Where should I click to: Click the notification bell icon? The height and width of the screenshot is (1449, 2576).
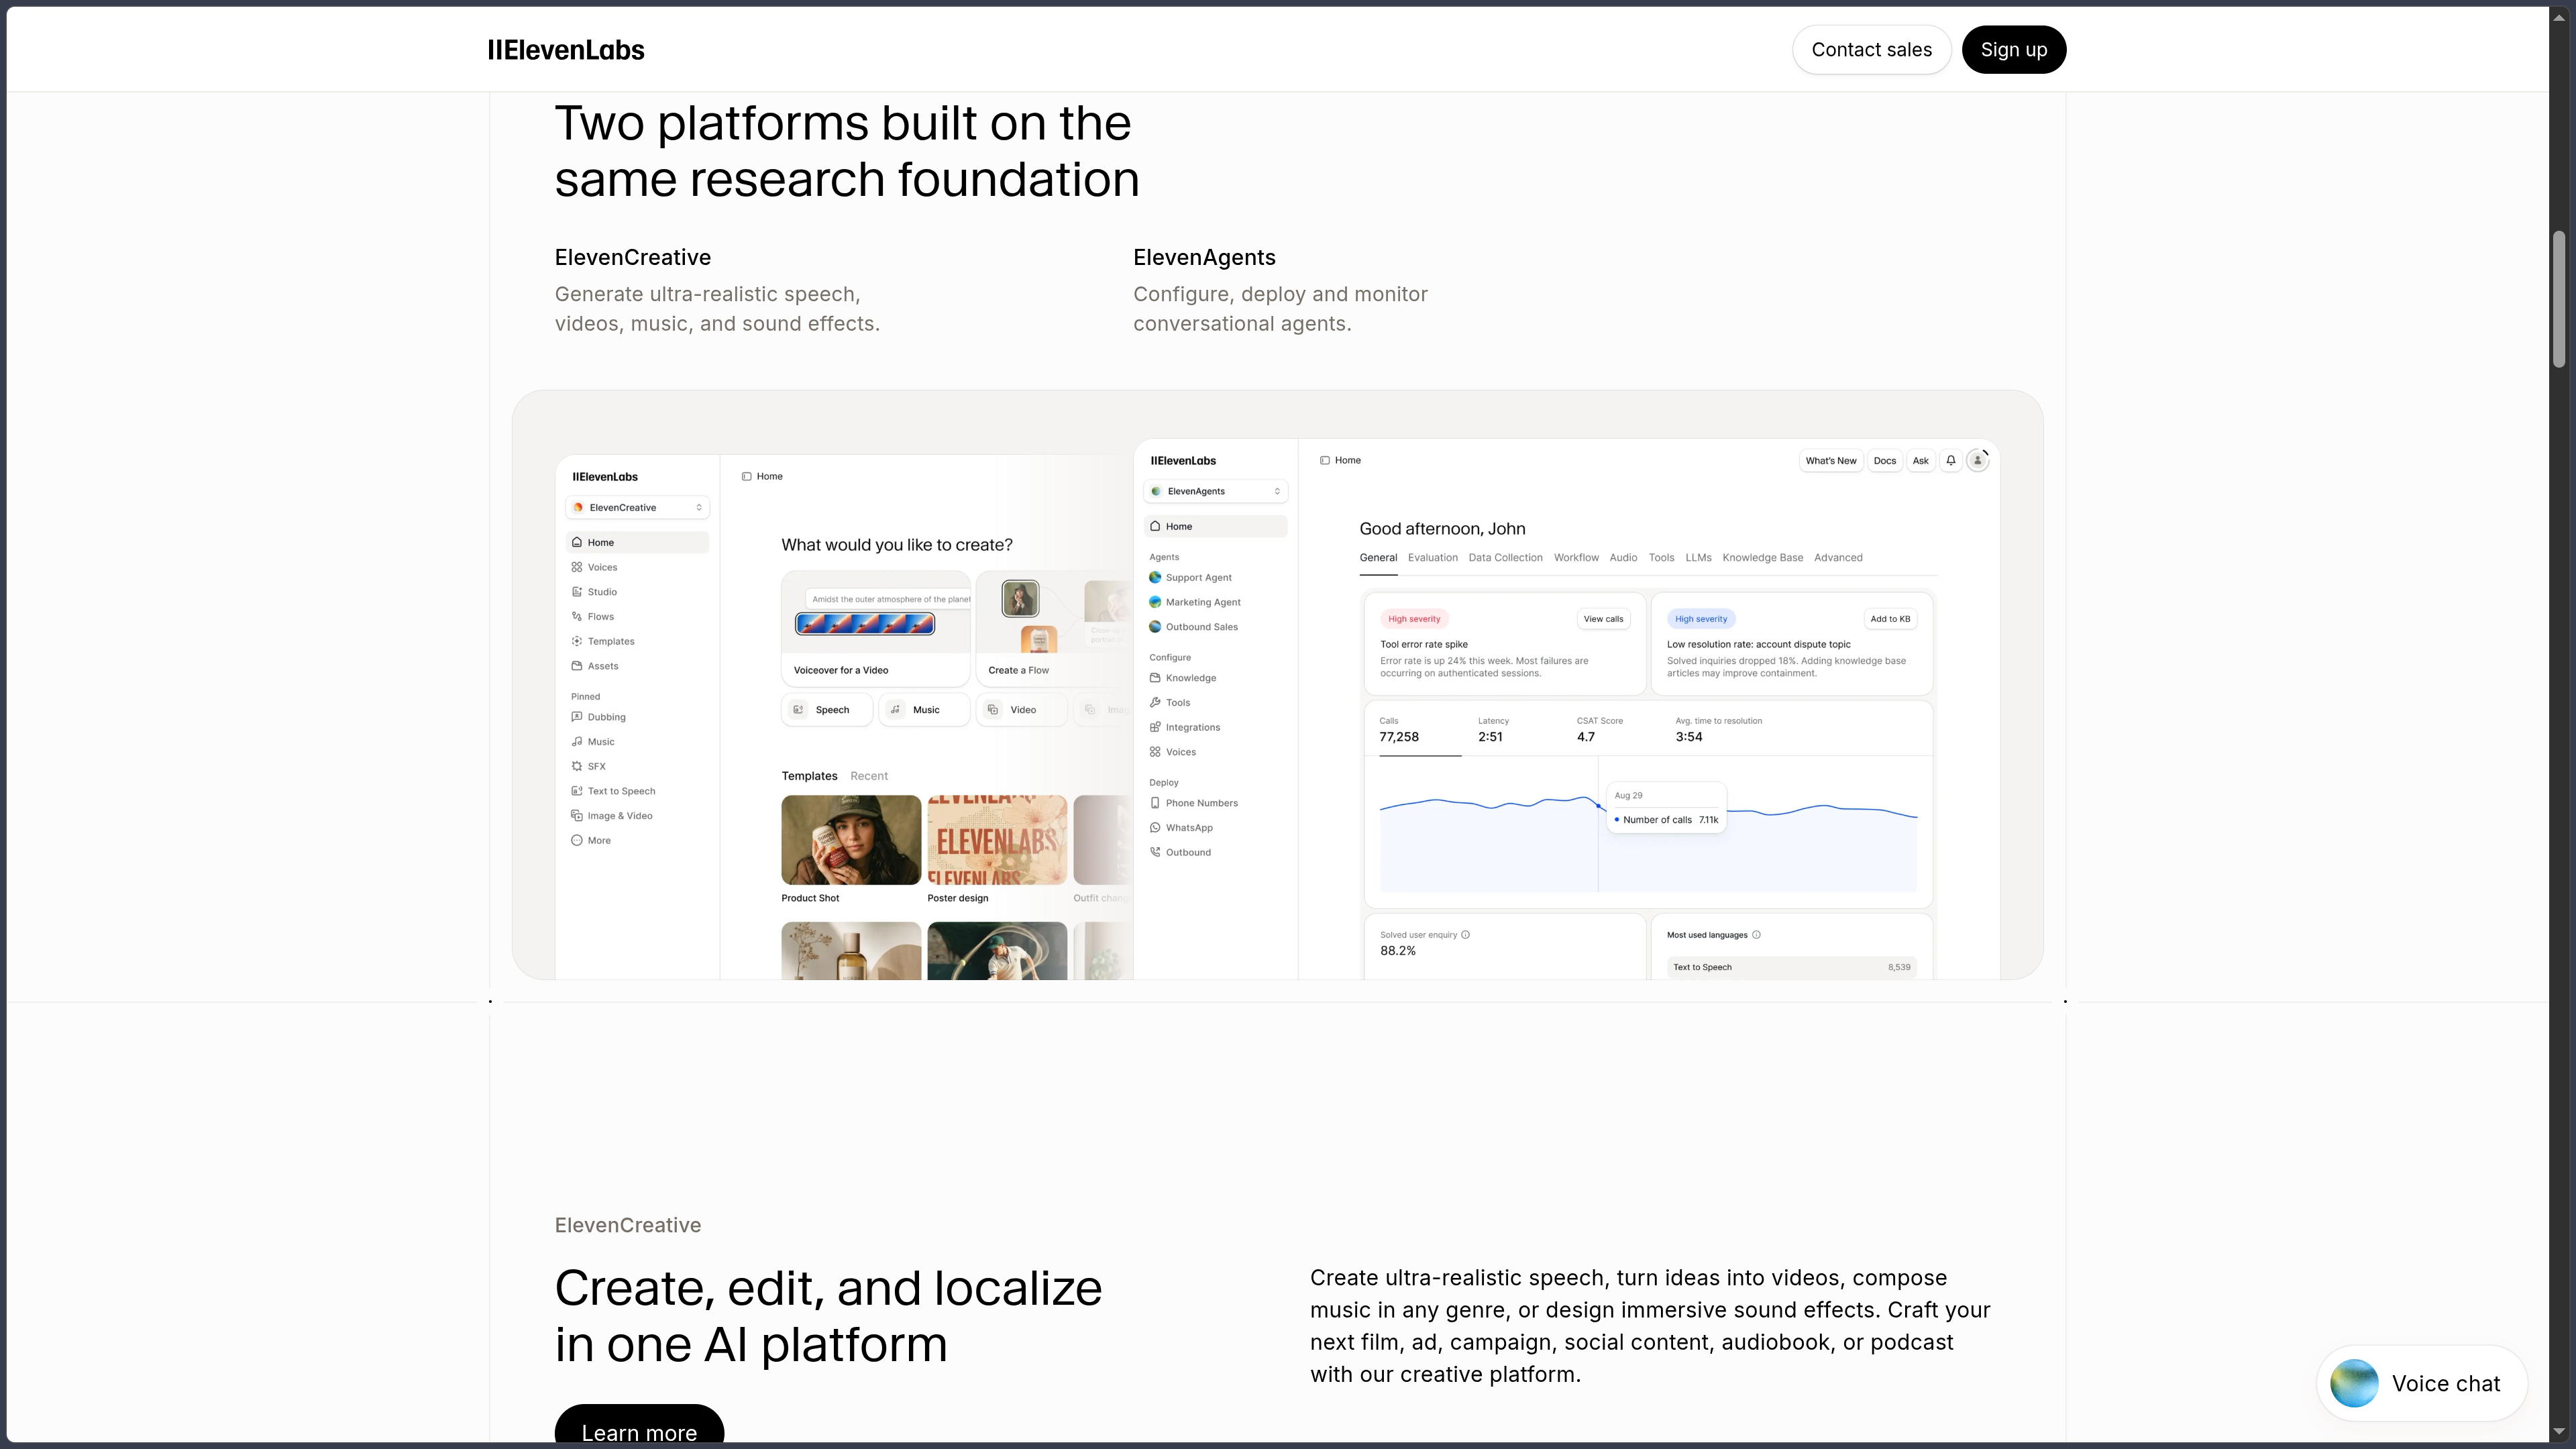coord(1951,461)
